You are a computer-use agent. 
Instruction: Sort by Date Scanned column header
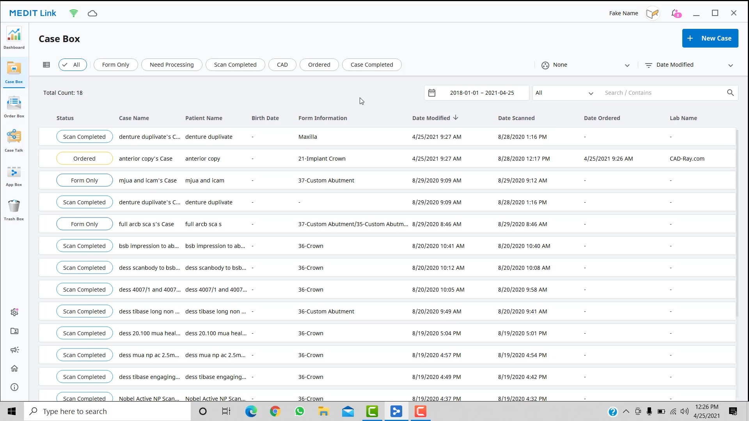click(516, 118)
